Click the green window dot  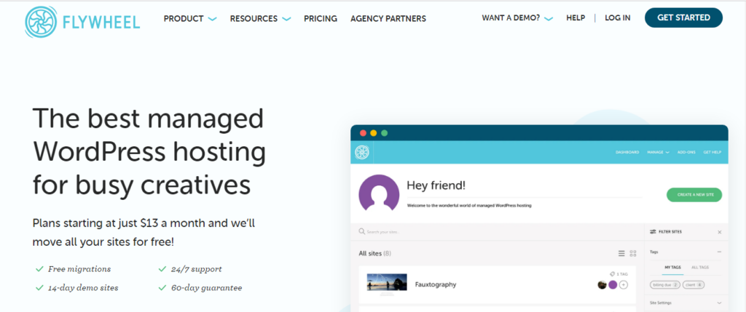(x=385, y=133)
